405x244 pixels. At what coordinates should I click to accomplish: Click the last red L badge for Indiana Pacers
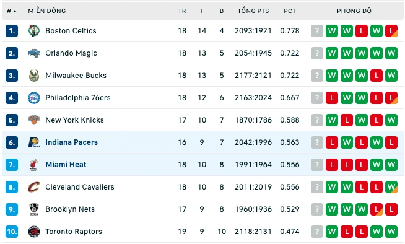tap(391, 142)
